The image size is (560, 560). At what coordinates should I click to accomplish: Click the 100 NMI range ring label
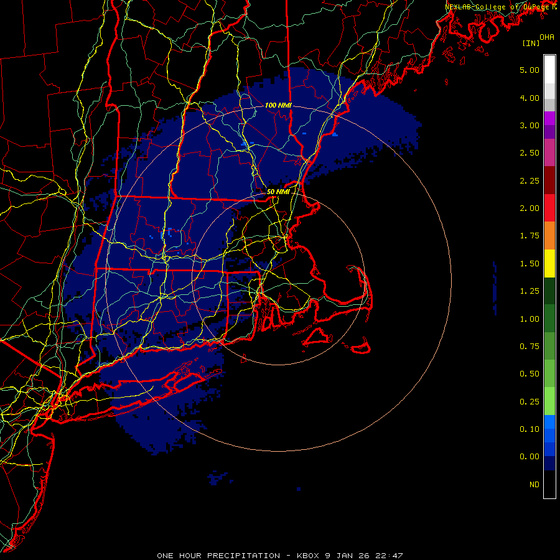(x=278, y=105)
